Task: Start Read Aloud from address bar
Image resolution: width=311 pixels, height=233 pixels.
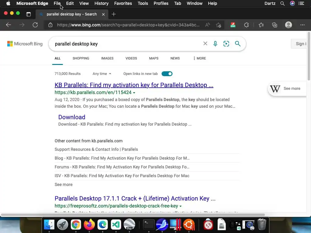Action: coord(207,25)
